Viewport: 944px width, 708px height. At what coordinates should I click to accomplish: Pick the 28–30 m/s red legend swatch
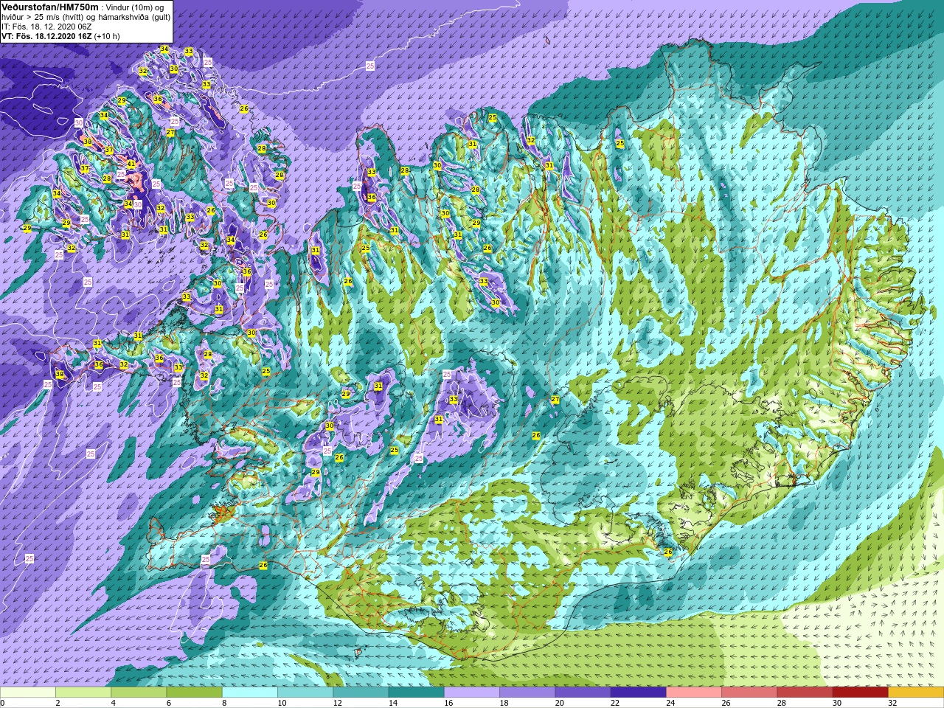tap(805, 693)
